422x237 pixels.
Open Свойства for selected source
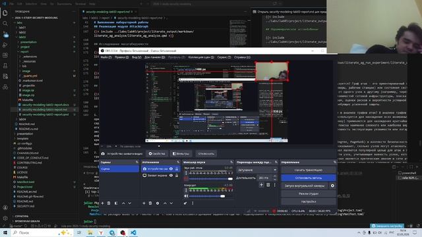pyautogui.click(x=157, y=153)
